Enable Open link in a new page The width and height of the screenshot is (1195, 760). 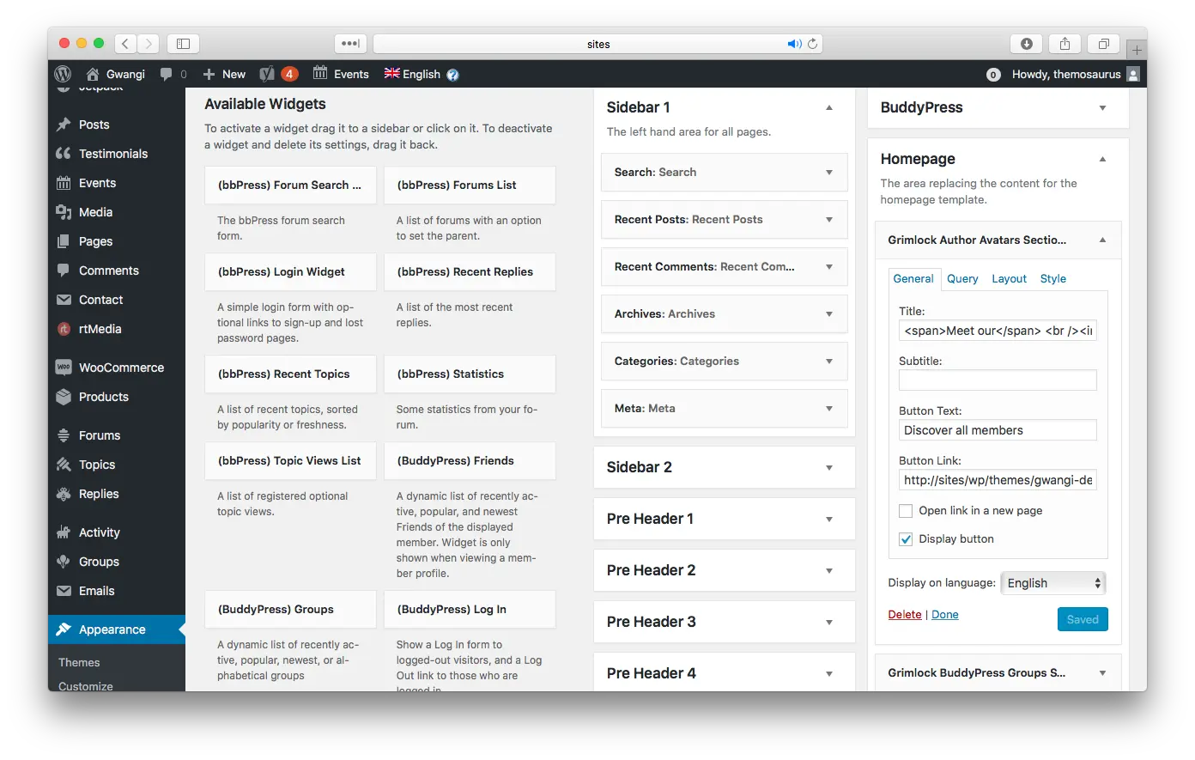tap(906, 511)
